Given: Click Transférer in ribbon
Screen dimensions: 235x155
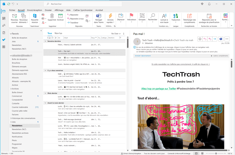Looking at the screenshot, I should click(x=73, y=23).
